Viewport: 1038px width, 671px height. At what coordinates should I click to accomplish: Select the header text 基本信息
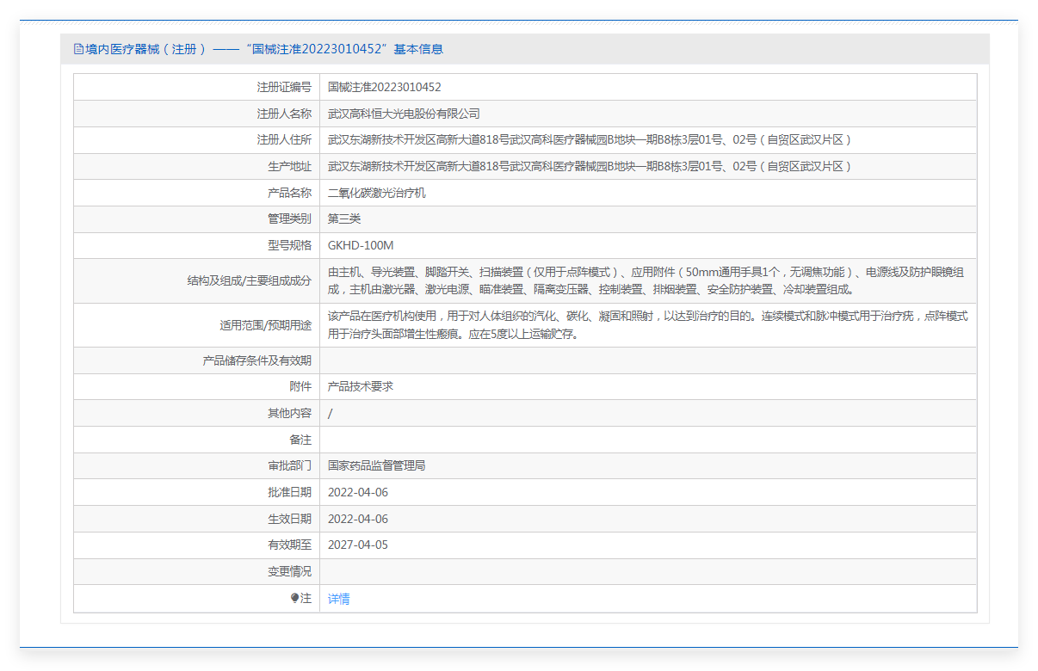pos(419,49)
